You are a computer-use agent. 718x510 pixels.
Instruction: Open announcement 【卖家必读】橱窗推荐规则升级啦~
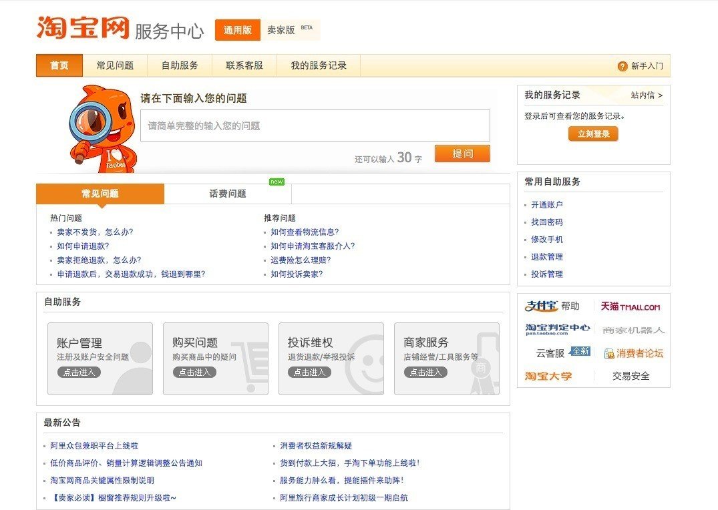tap(113, 497)
